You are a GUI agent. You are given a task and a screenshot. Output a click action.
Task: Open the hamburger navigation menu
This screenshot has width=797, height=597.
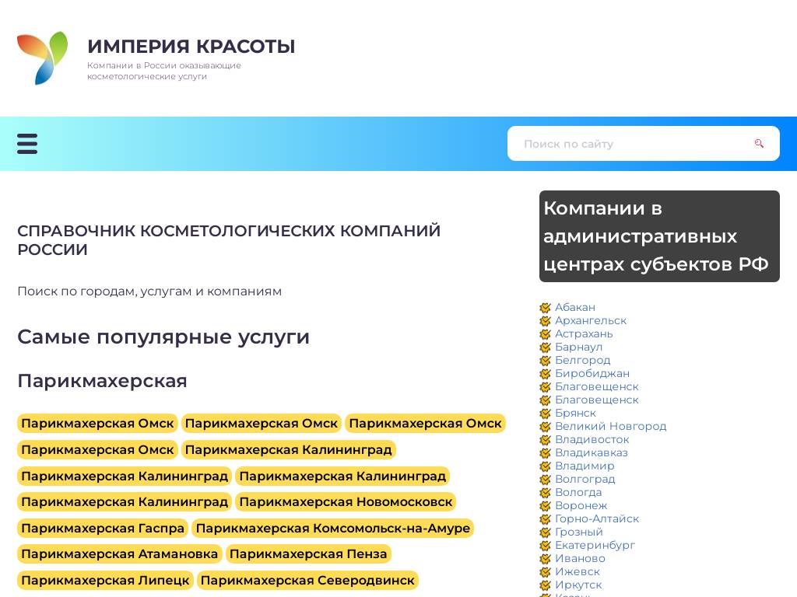[27, 144]
